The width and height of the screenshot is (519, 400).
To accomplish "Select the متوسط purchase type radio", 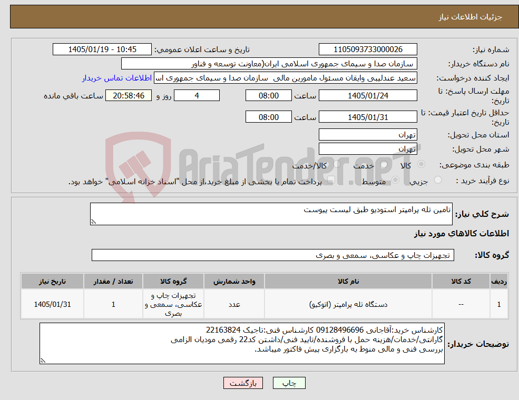I will (396, 180).
